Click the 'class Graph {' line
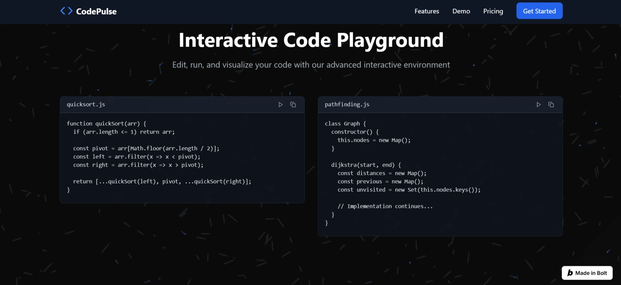The image size is (621, 285). 345,123
